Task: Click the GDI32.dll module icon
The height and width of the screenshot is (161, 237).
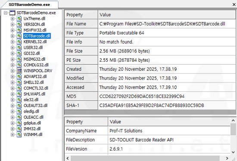Action: click(x=19, y=53)
